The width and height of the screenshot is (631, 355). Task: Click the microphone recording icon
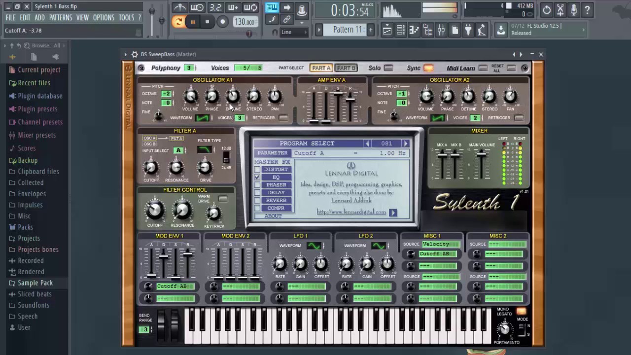click(x=574, y=10)
